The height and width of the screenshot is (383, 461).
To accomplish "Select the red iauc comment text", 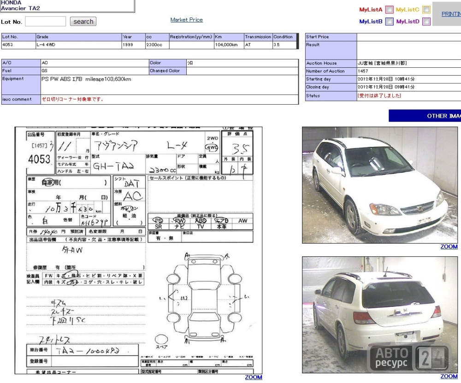I will (73, 100).
